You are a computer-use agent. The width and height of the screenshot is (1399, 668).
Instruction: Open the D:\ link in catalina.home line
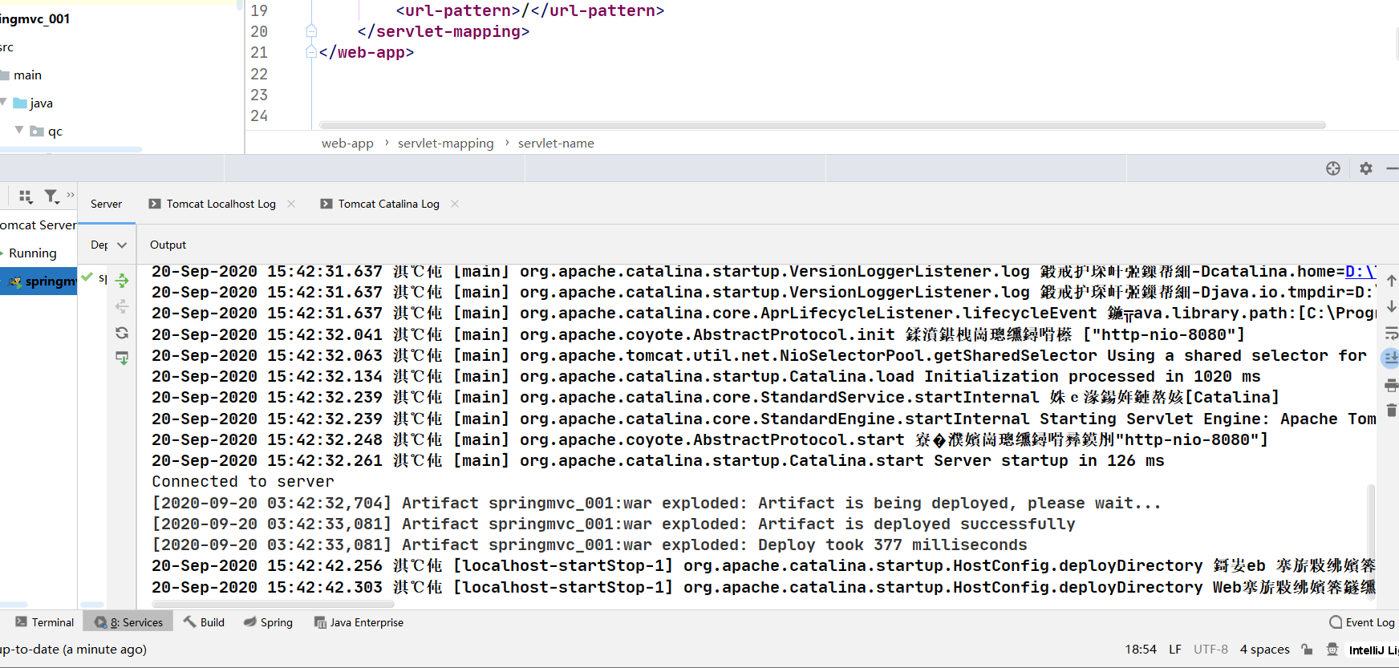coord(1360,271)
